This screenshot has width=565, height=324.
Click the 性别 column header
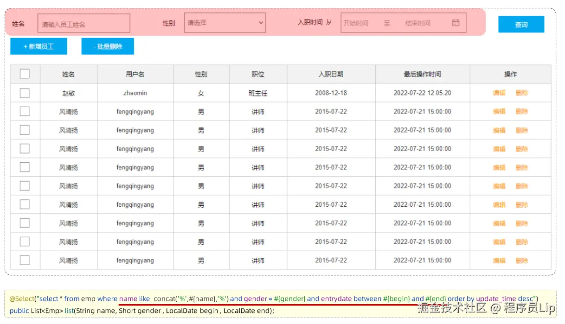tap(201, 74)
